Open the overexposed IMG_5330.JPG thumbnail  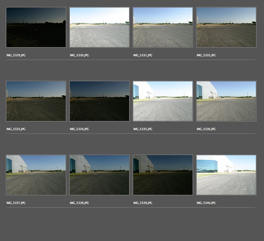[x=99, y=27]
